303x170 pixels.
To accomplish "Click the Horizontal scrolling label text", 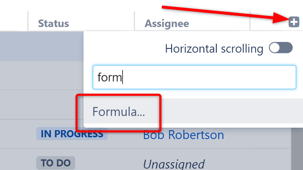I will (214, 48).
